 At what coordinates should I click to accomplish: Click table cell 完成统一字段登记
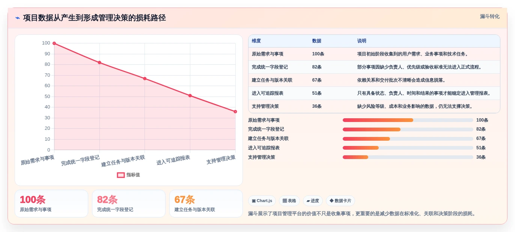coord(270,67)
